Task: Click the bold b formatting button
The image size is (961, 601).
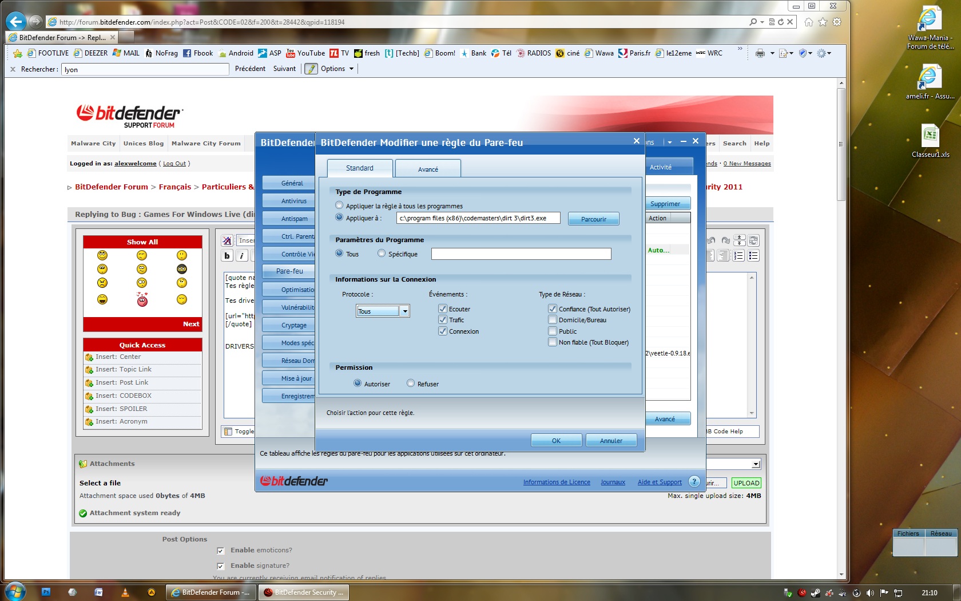Action: (227, 256)
